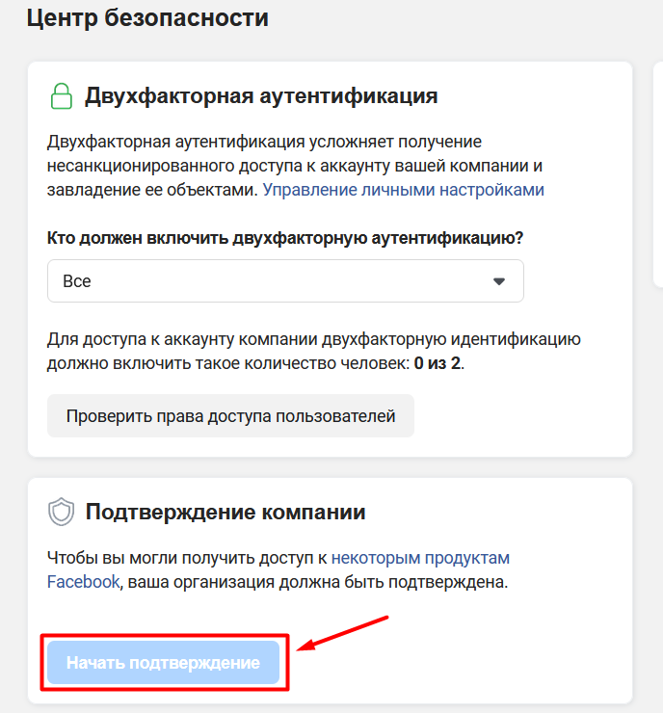663x713 pixels.
Task: Click the Подтверждение компании card heading
Action: click(x=225, y=512)
